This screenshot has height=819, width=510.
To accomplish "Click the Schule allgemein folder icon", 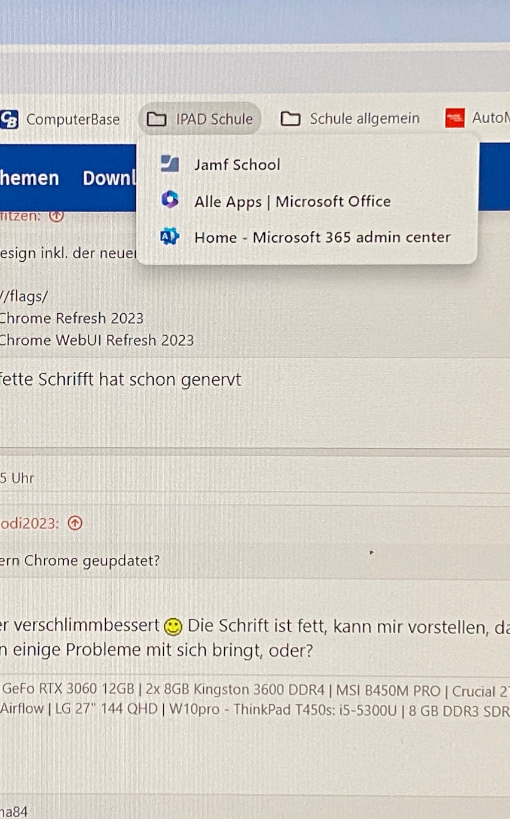I will coord(291,119).
